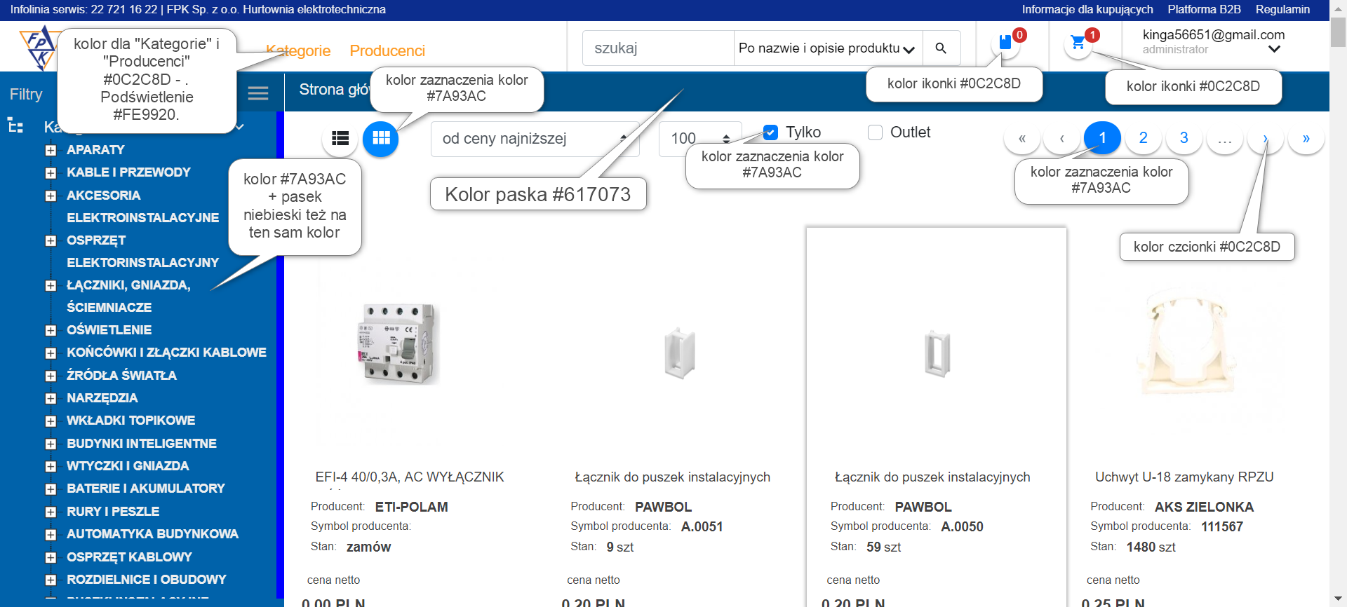
Task: Open the search scope dropdown
Action: click(x=828, y=48)
